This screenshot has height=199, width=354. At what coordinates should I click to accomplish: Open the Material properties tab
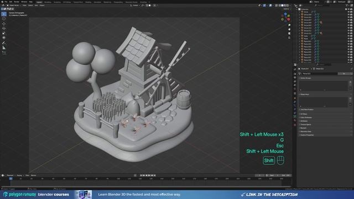[295, 121]
